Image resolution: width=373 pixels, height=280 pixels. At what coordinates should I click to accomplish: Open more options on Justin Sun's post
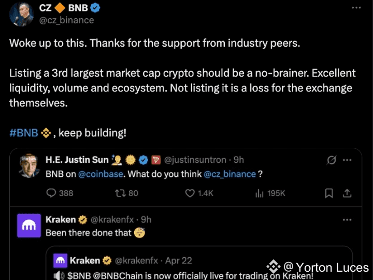coord(348,160)
